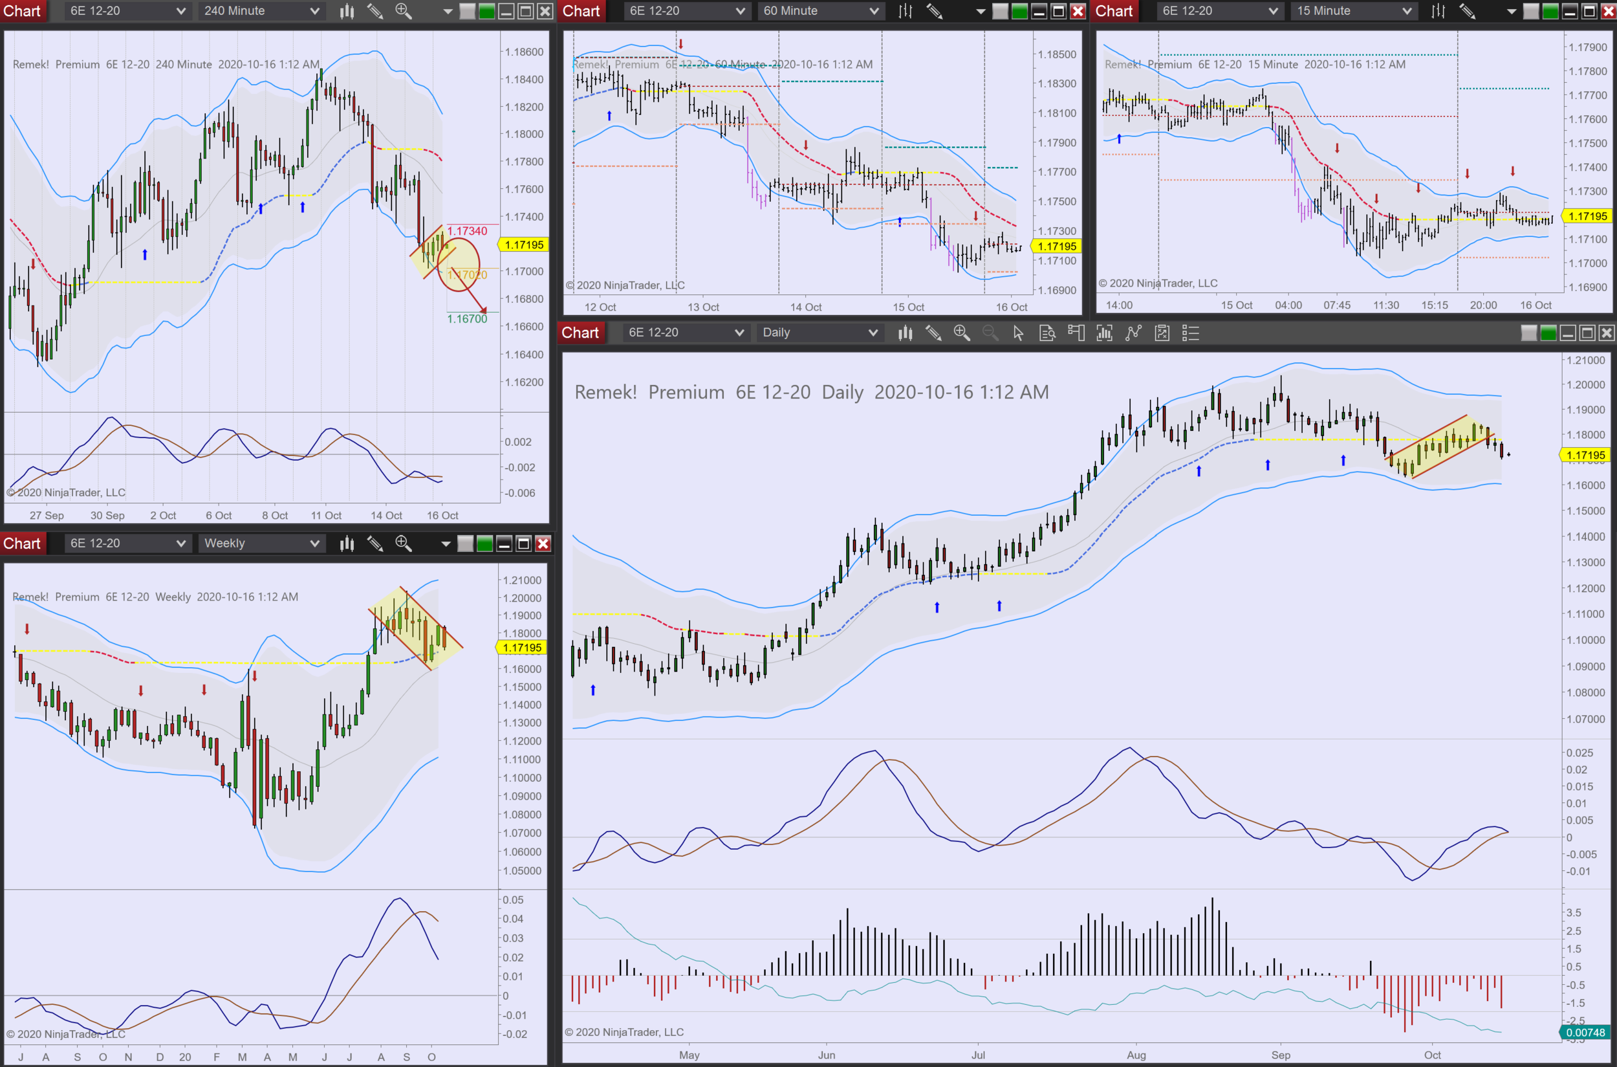Open 6E 12-20 instrument dropdown on Daily chart

(x=685, y=333)
